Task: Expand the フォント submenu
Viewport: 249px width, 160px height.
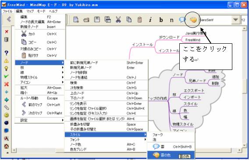Action: click(x=106, y=139)
